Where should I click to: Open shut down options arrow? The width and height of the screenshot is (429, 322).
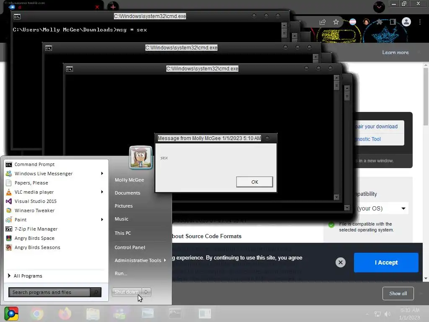click(x=146, y=292)
